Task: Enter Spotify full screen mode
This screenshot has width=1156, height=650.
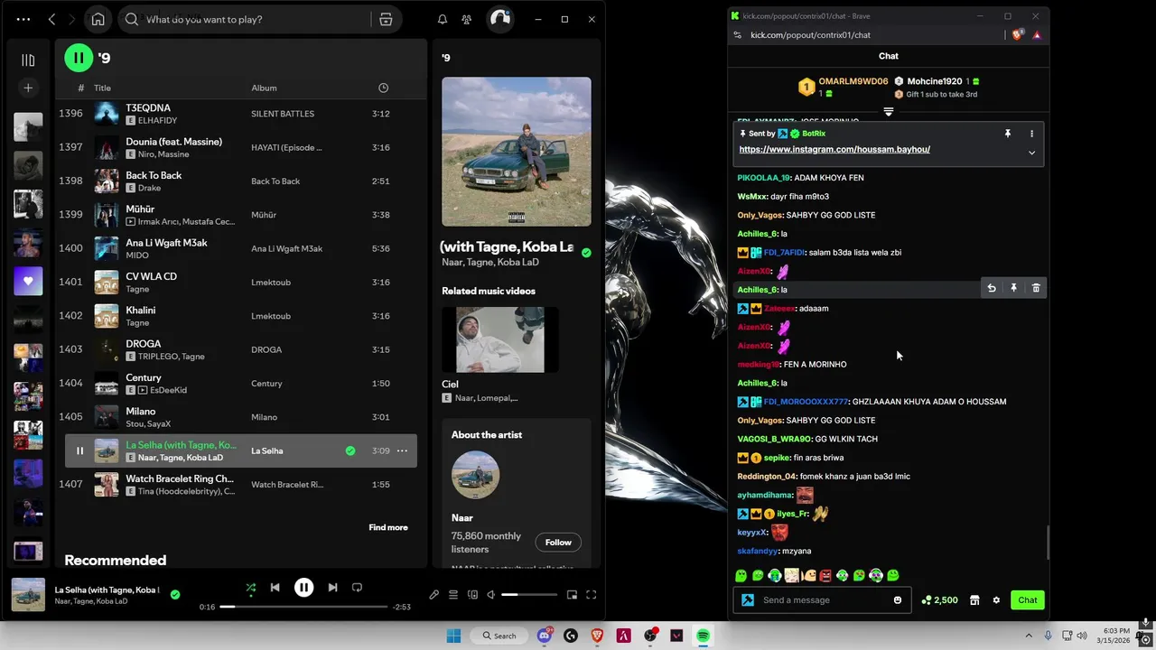Action: coord(592,595)
